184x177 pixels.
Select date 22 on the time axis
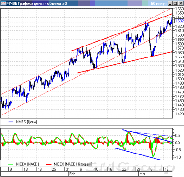click(x=124, y=169)
